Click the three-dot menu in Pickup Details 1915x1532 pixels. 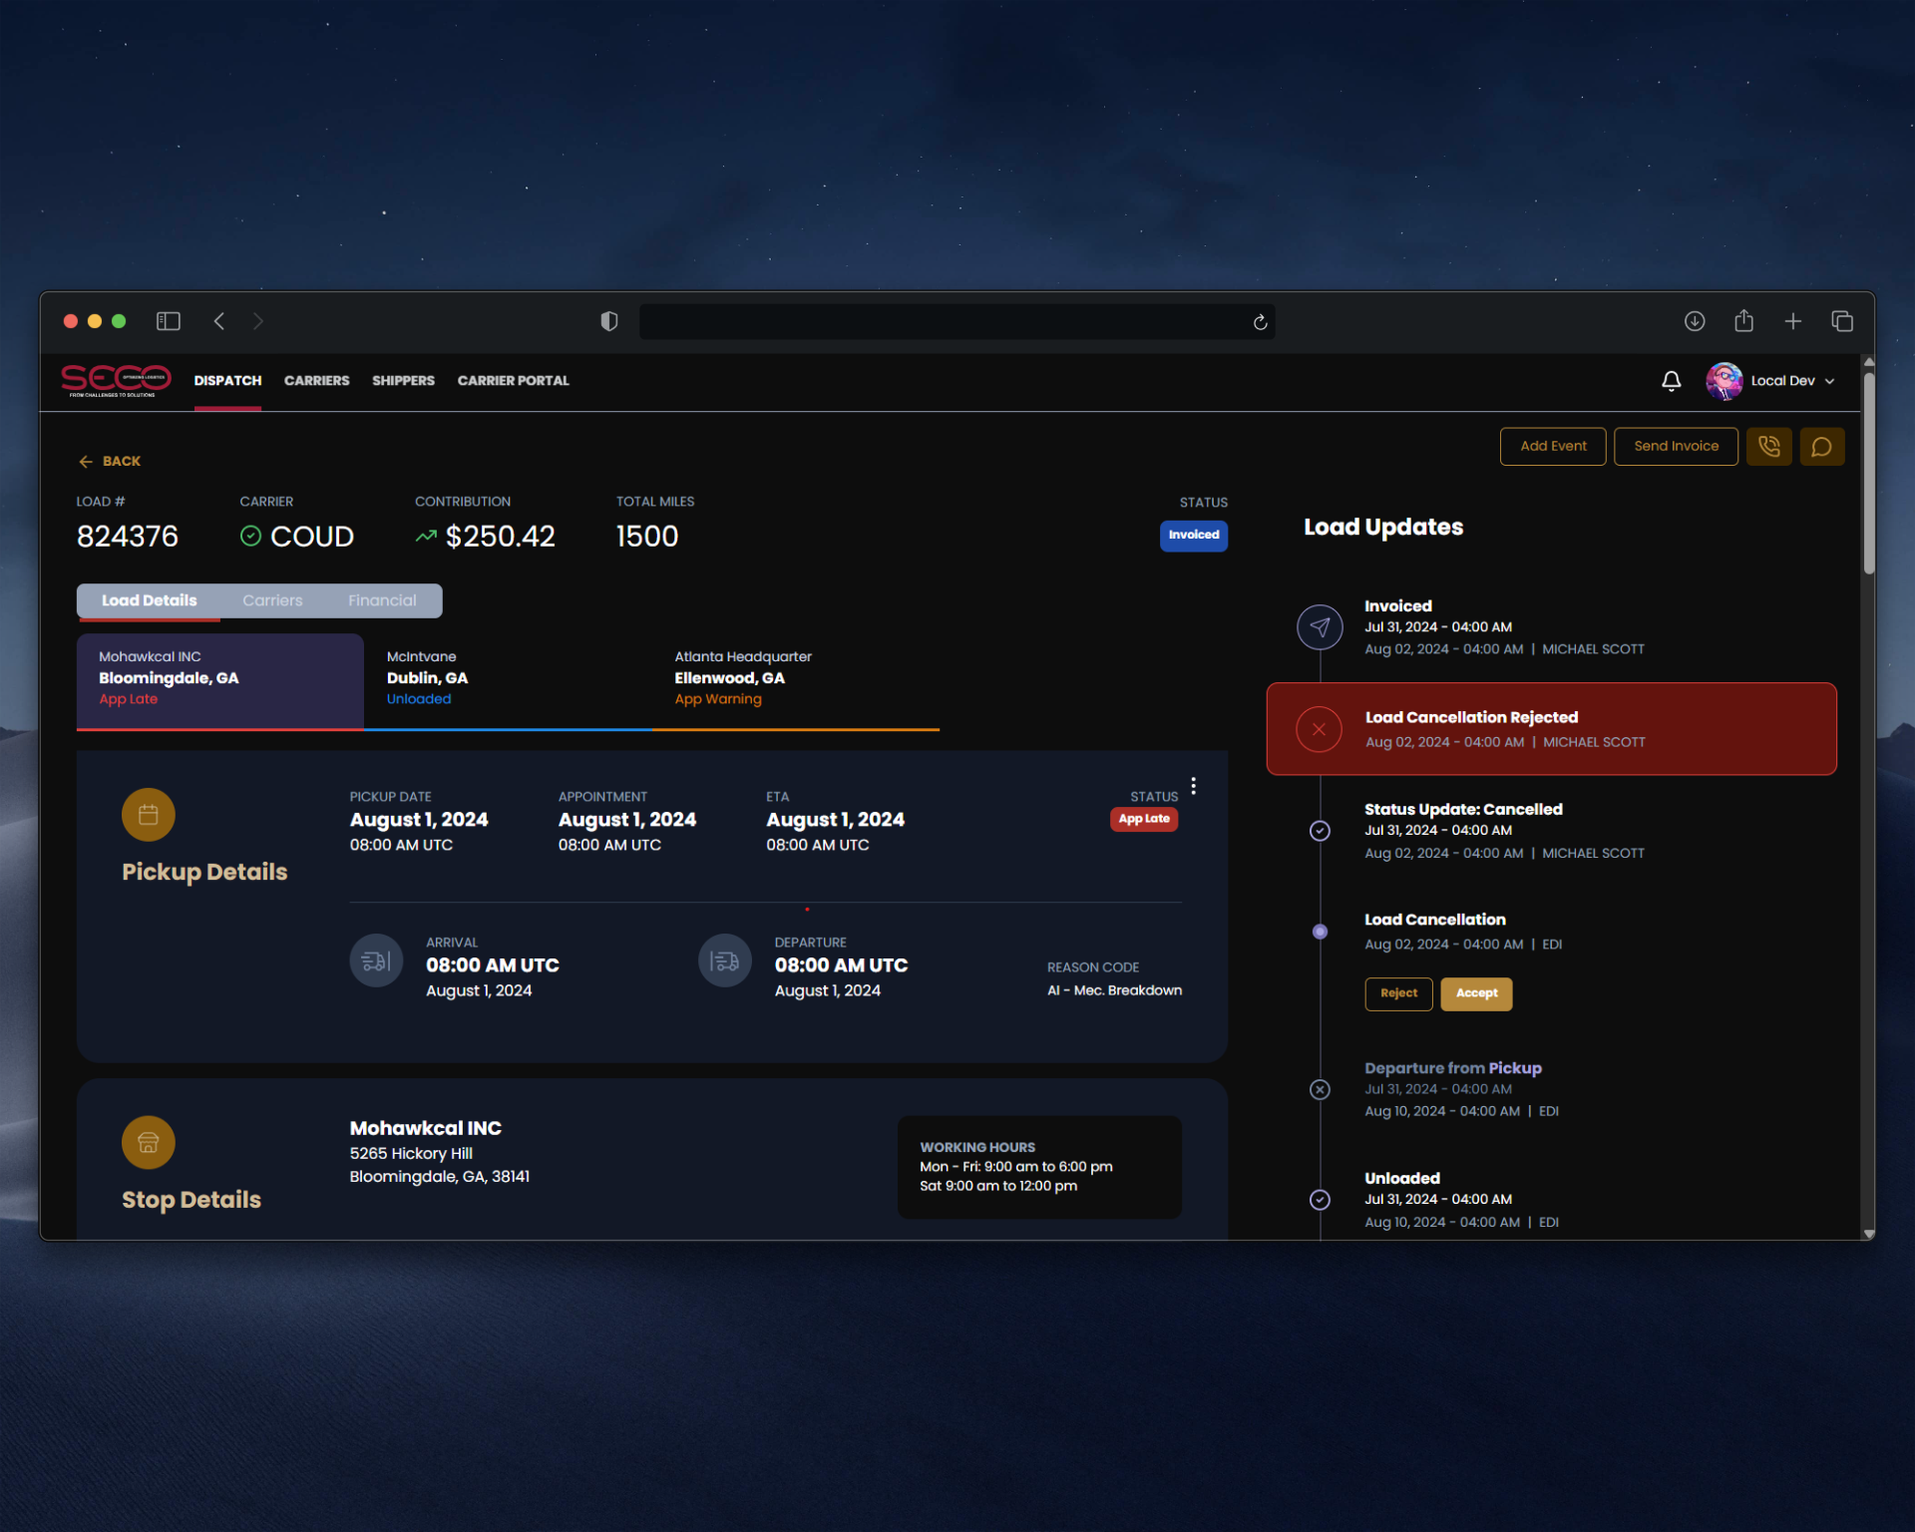click(1193, 786)
